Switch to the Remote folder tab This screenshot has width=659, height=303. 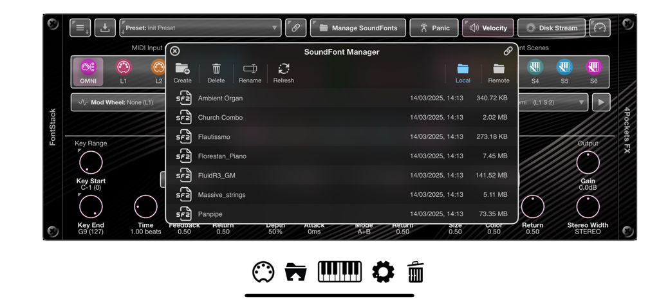click(499, 73)
